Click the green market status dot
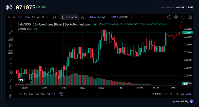Screen dimensions: 199x107 [x=95, y=24]
